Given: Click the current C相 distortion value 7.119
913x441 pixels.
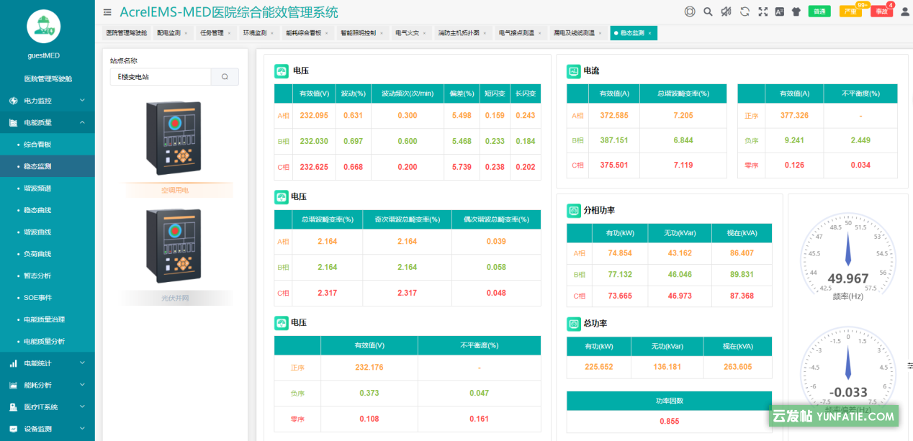Looking at the screenshot, I should coord(683,165).
